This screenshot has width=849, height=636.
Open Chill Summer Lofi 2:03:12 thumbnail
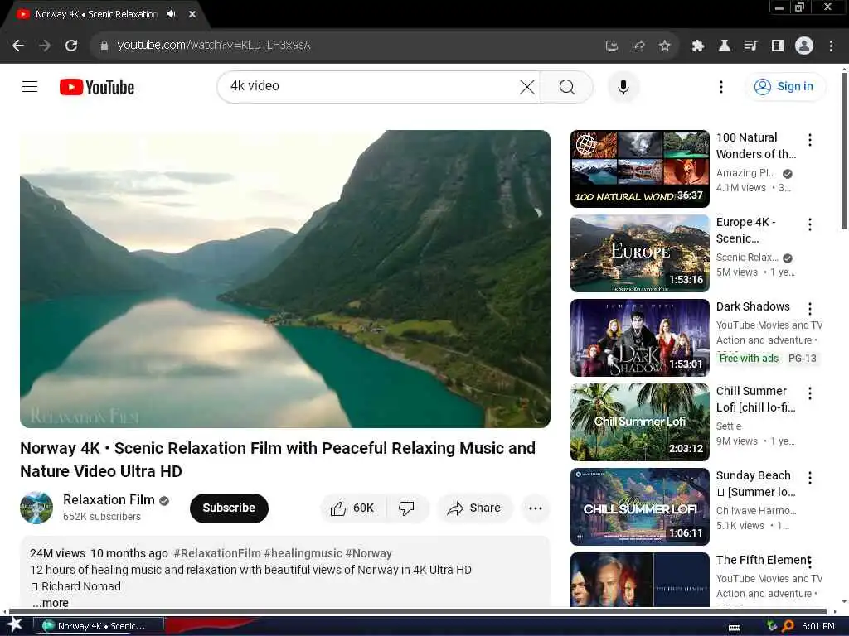coord(639,422)
